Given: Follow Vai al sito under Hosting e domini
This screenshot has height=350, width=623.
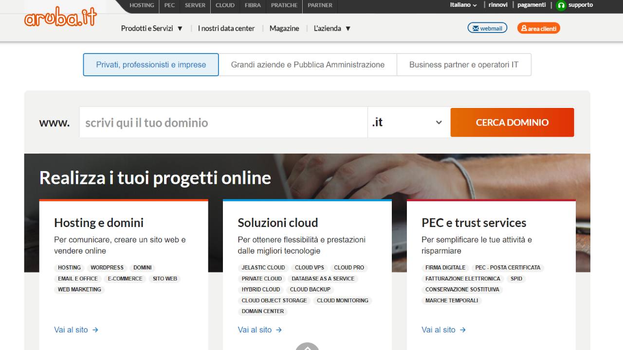Looking at the screenshot, I should click(x=76, y=330).
